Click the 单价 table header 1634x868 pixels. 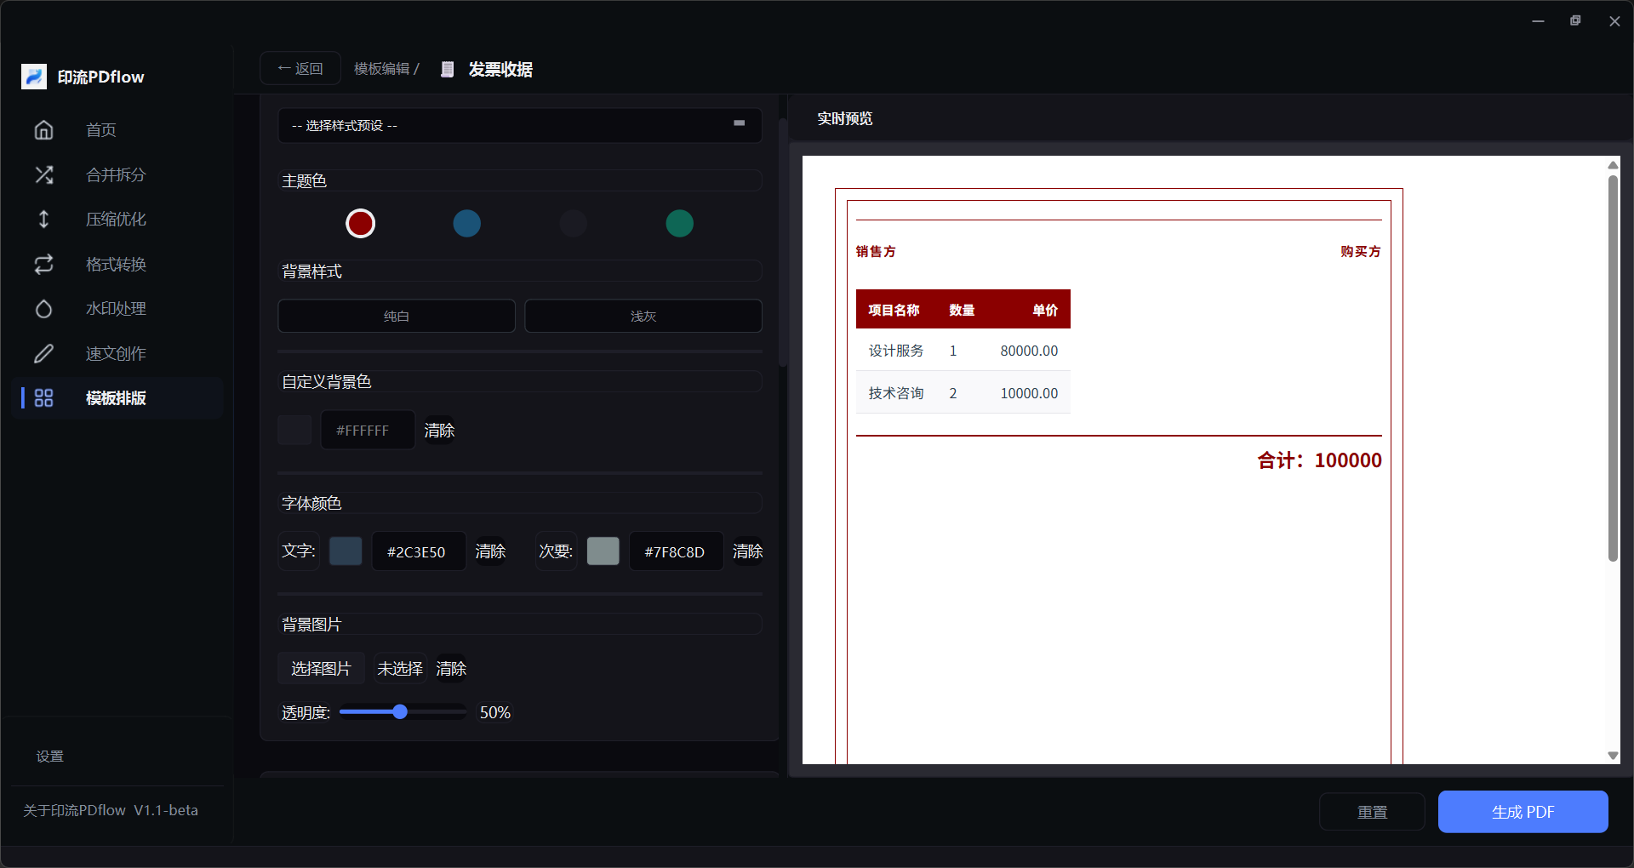pos(1045,310)
